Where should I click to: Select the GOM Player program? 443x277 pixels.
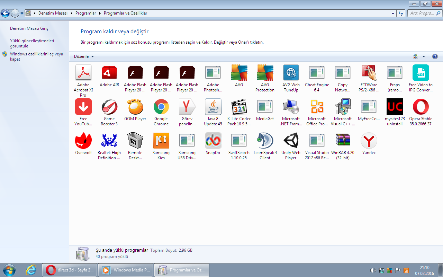[x=135, y=109]
